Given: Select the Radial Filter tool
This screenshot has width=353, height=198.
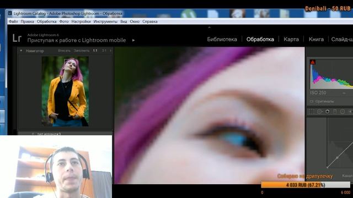Looking at the screenshot, I should 343,112.
